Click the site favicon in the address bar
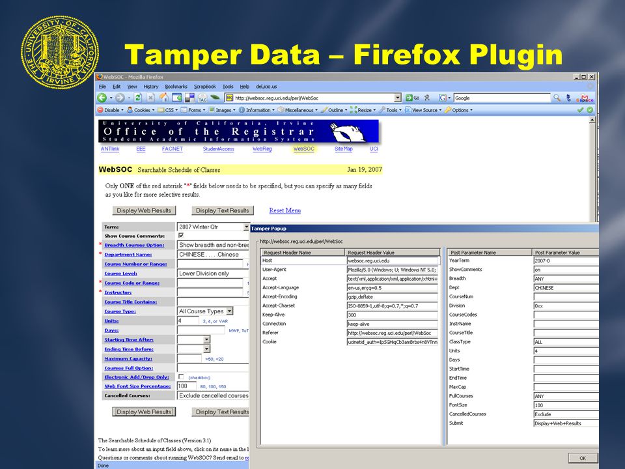 pos(229,98)
